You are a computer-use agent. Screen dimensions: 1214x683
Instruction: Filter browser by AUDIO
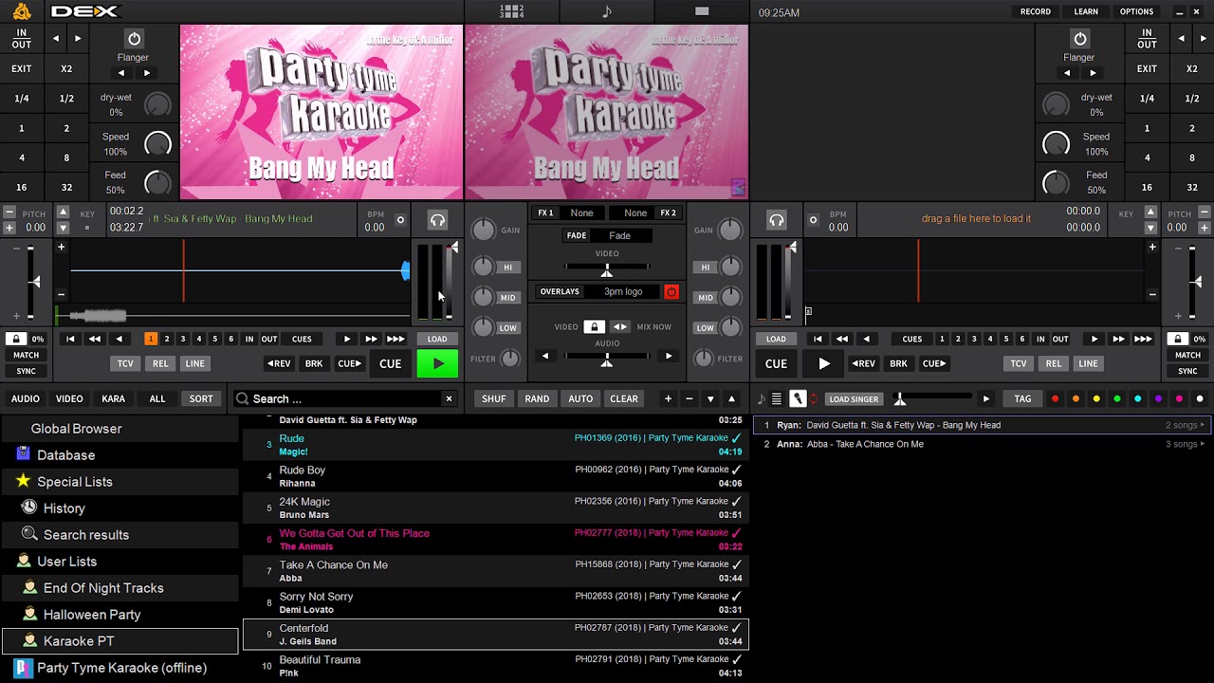26,399
